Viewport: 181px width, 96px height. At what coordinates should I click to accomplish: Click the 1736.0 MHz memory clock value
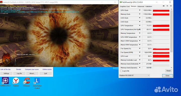click(x=147, y=14)
